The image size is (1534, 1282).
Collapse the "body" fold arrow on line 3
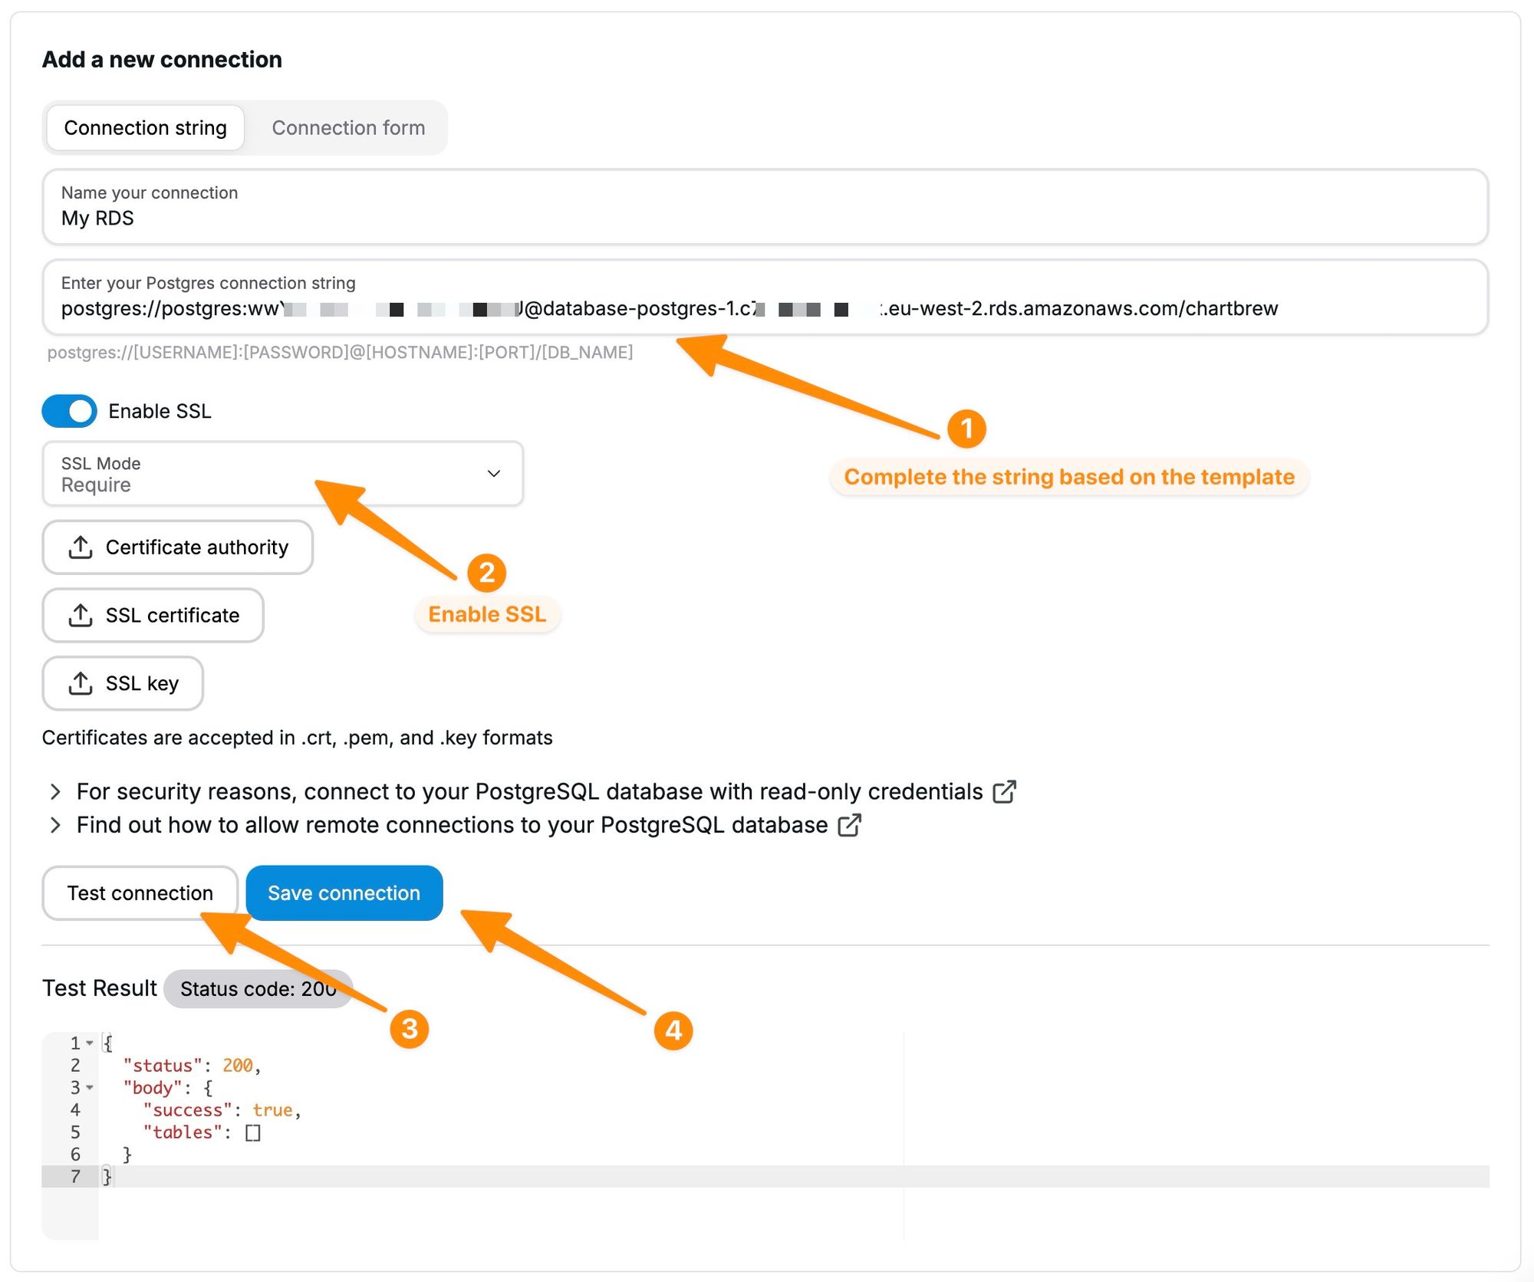click(x=90, y=1087)
